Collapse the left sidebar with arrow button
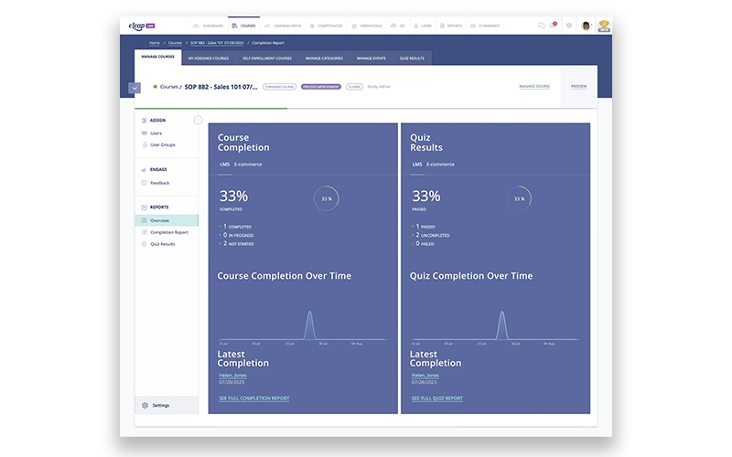The height and width of the screenshot is (457, 732). click(198, 120)
